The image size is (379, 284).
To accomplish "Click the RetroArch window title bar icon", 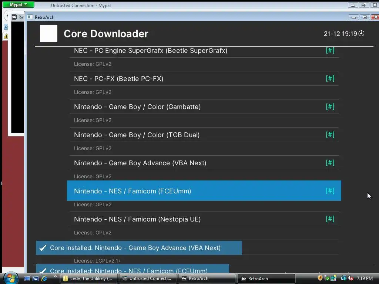I will (30, 17).
